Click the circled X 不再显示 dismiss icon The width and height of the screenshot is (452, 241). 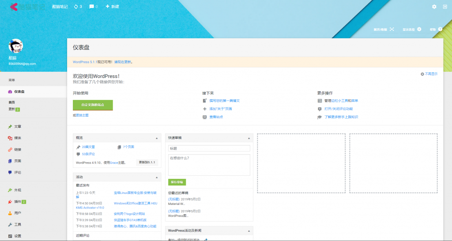[422, 74]
